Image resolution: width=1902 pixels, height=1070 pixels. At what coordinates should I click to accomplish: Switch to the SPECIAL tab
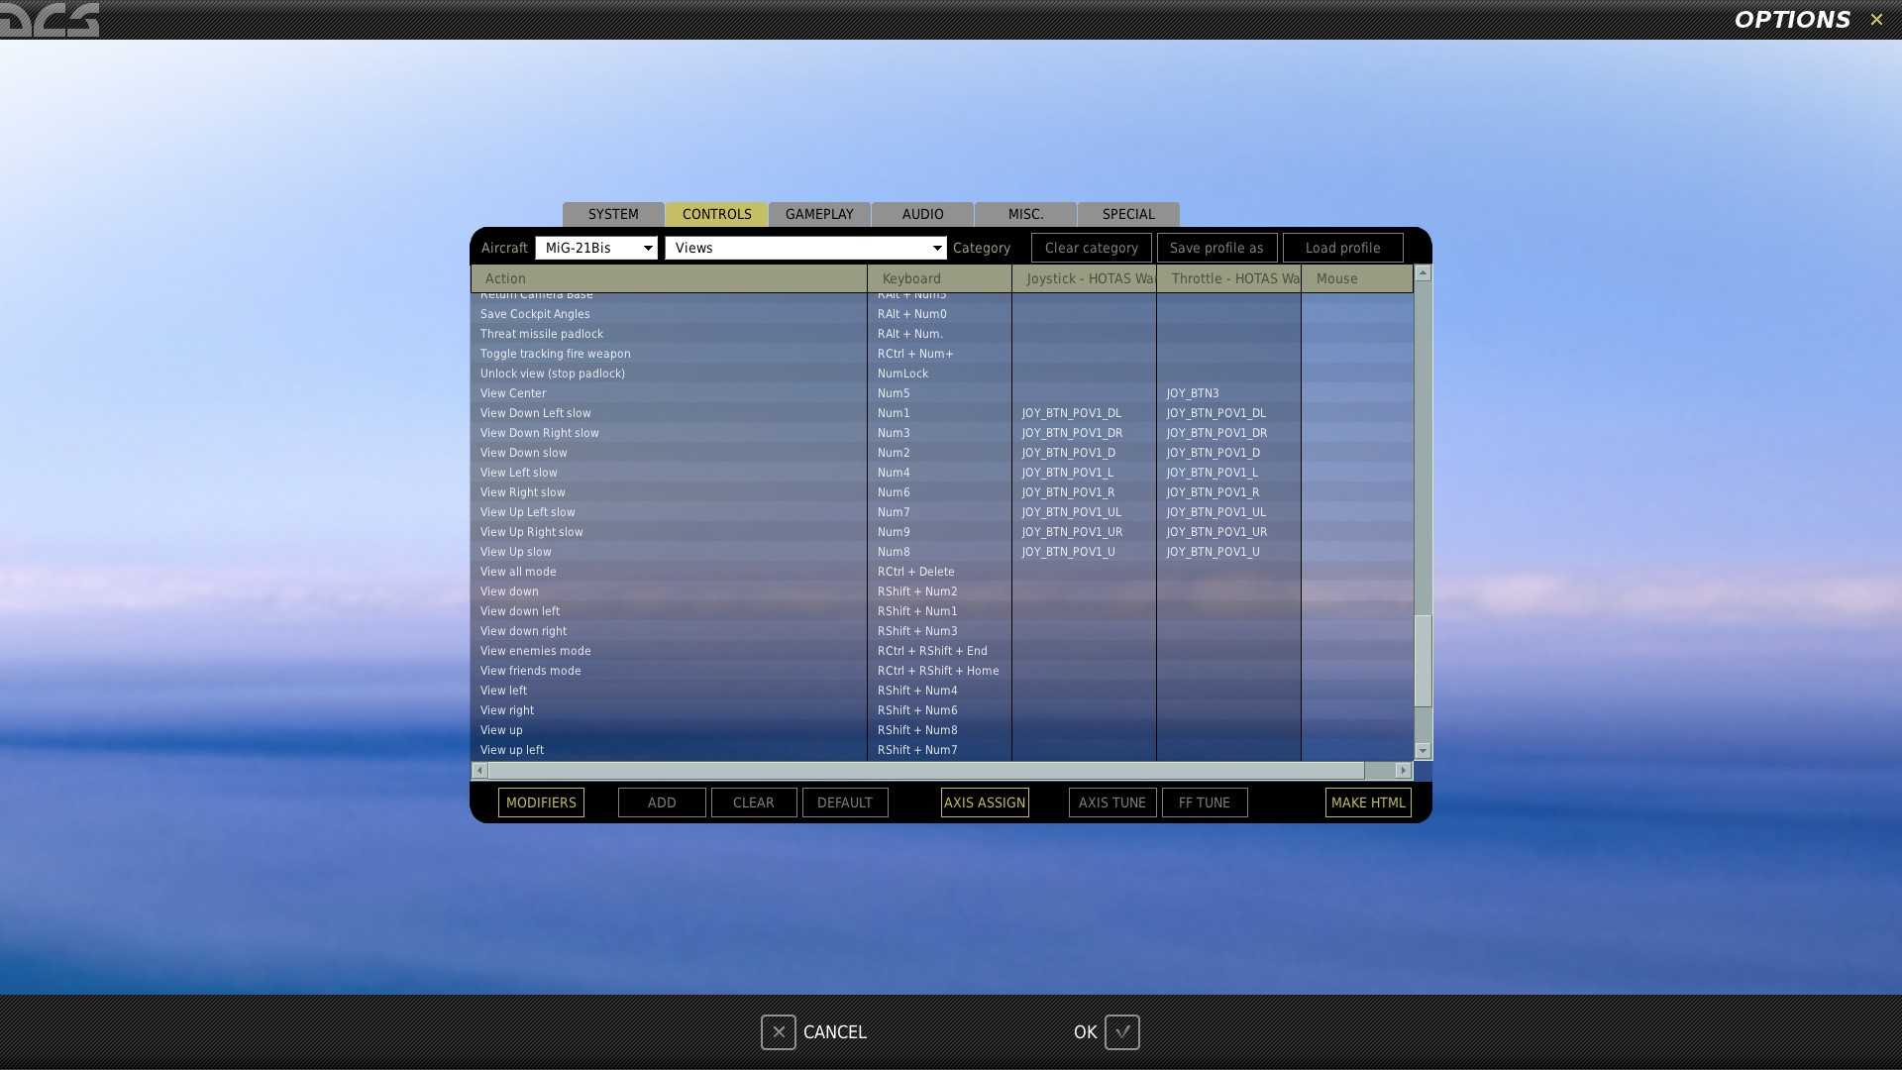(1128, 214)
